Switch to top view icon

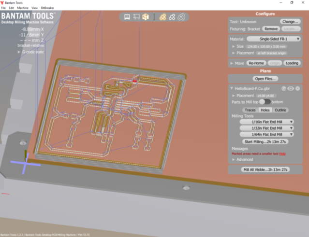pos(136,17)
